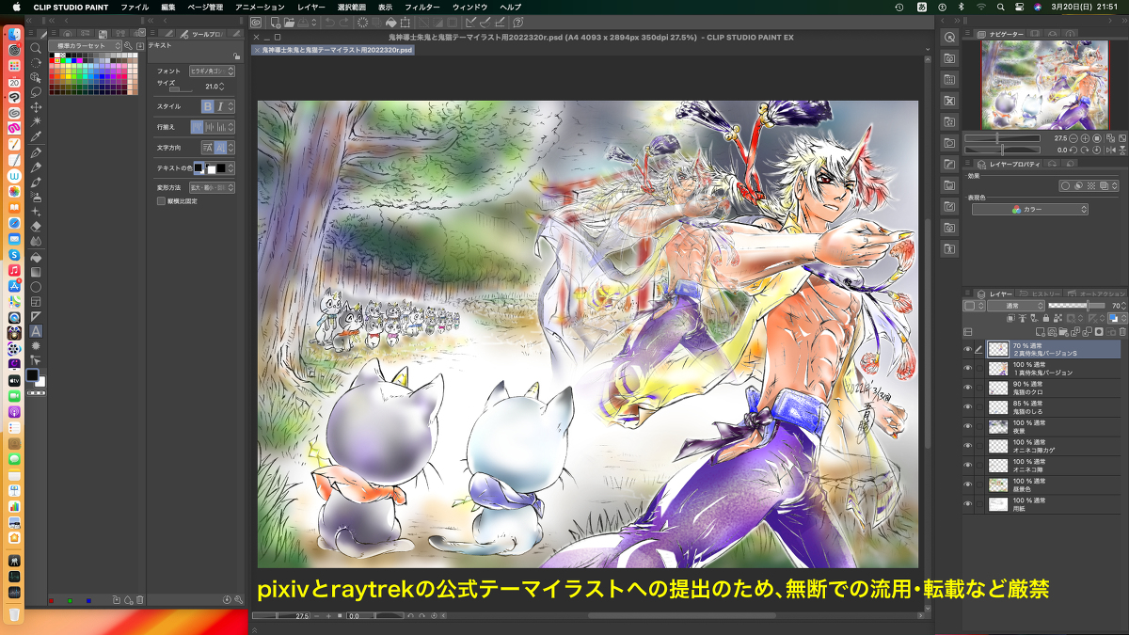This screenshot has width=1129, height=635.
Task: Hide the 鬼猫のクロ layer
Action: pos(967,388)
